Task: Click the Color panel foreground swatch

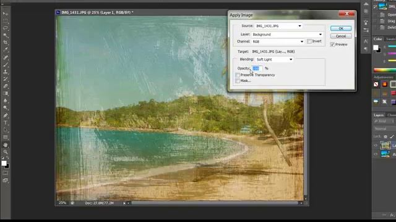Action: point(376,47)
